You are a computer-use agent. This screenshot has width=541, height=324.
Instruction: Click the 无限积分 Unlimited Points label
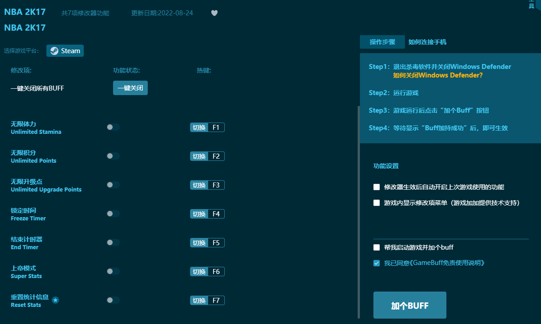(x=34, y=156)
